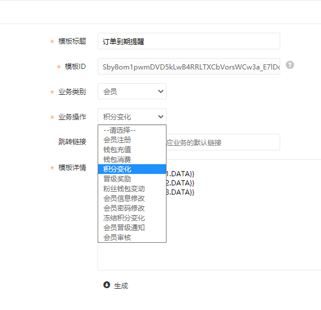321x310 pixels.
Task: Click the 业务类别 dropdown chevron arrow
Action: (161, 91)
